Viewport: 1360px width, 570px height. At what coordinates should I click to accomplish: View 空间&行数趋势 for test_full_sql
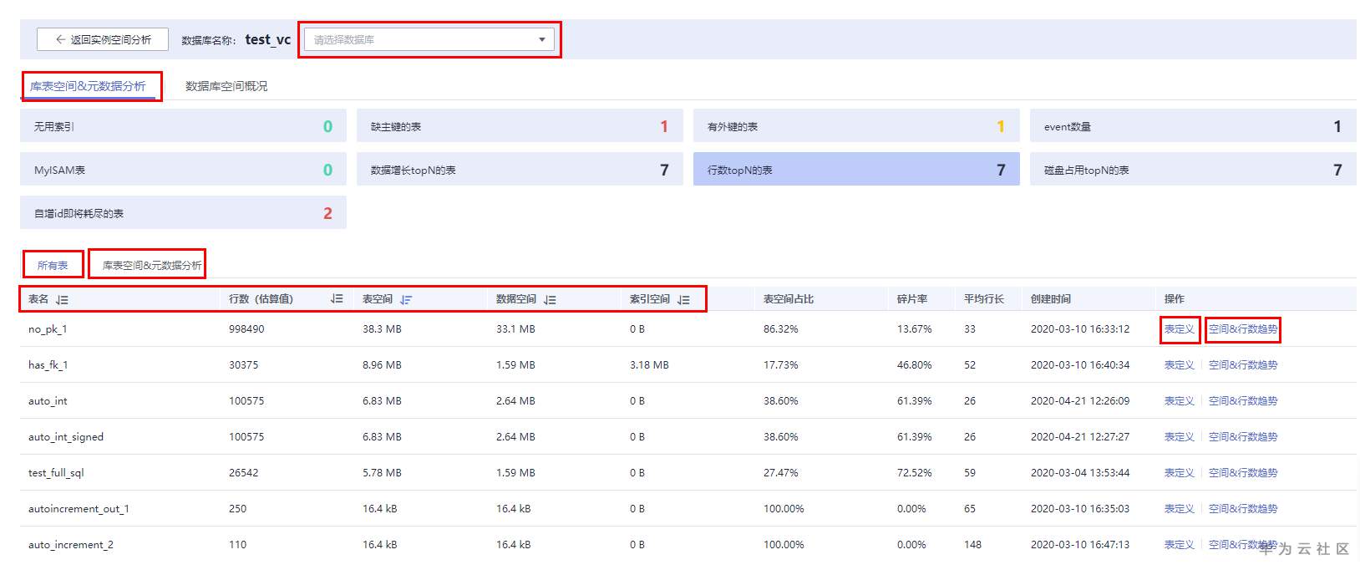coord(1243,473)
